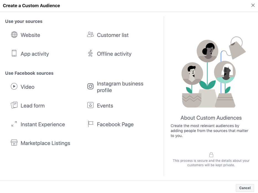Select the App activity phone icon
Viewport: 258px width, 193px height.
[x=14, y=53]
